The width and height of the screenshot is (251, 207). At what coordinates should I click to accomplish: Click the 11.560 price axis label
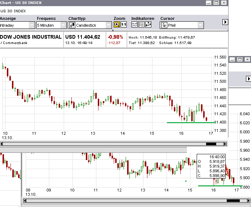point(220,57)
